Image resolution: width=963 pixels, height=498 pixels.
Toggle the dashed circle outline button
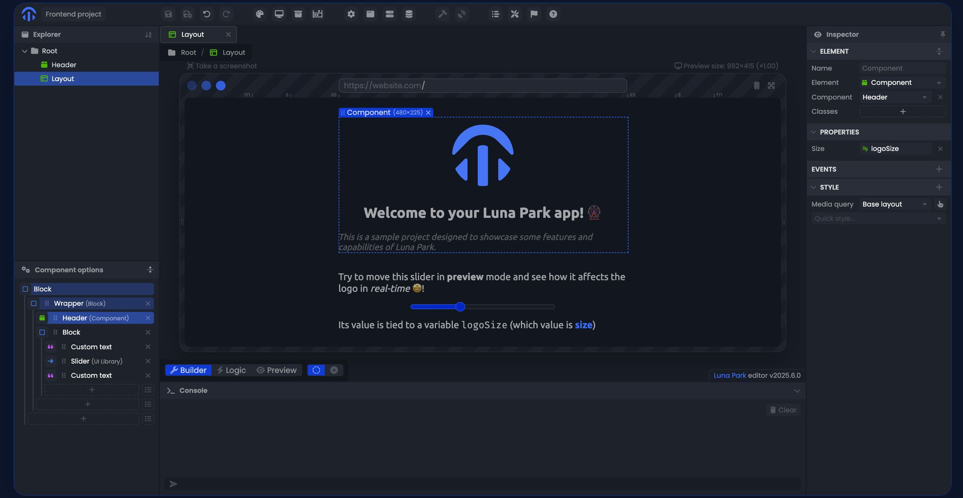316,370
